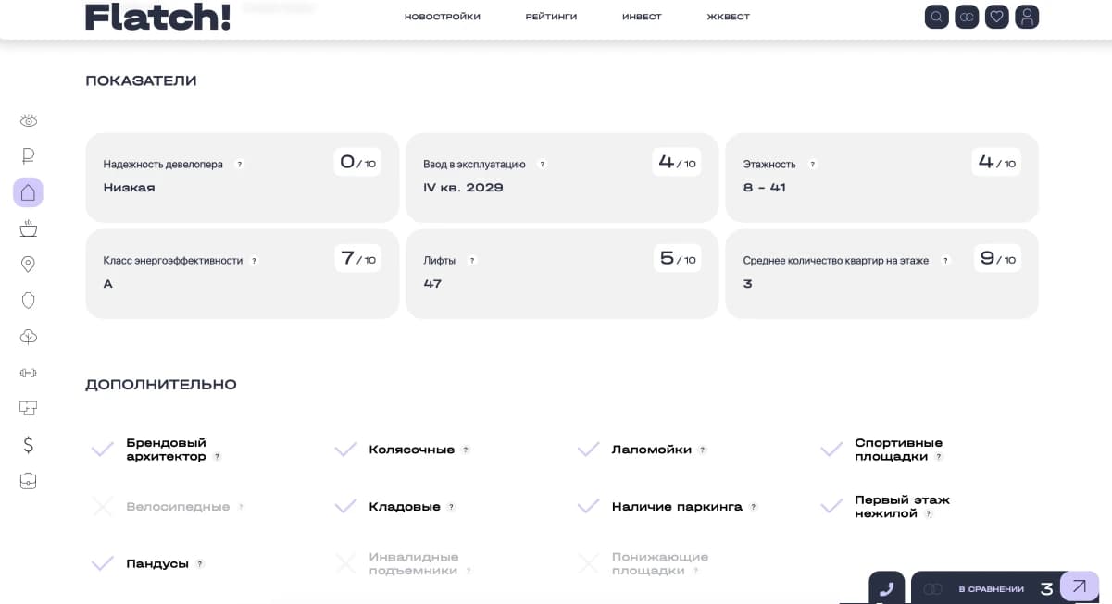The image size is (1112, 604).
Task: Select the house icon in sidebar
Action: (29, 192)
